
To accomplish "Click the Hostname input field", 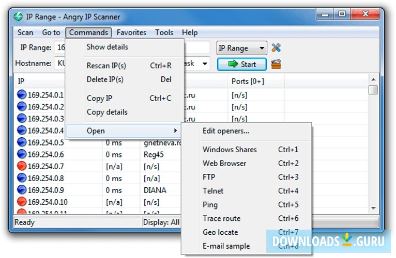I will click(60, 63).
